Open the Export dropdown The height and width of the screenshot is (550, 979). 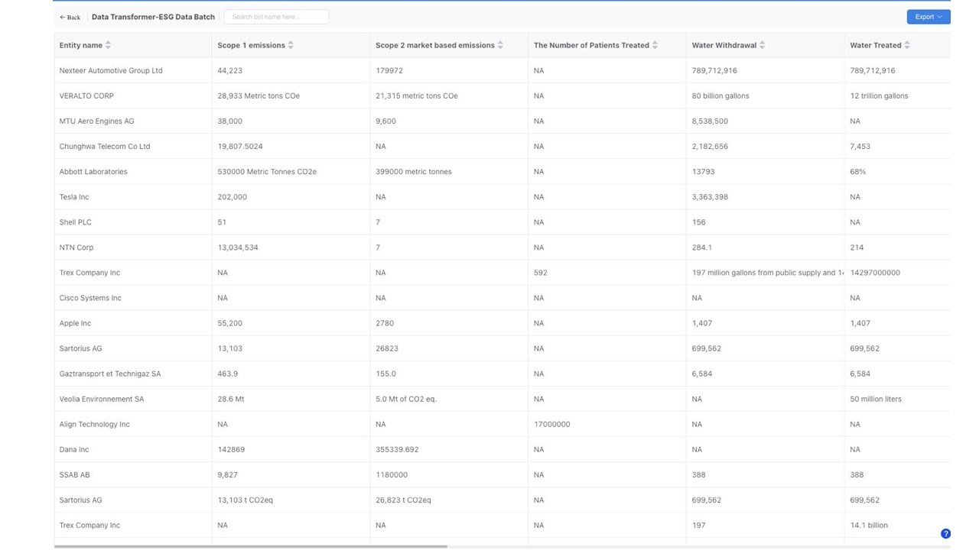coord(929,17)
